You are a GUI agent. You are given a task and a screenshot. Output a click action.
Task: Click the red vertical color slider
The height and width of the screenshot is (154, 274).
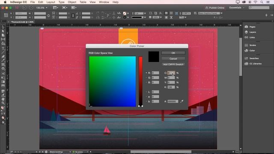[141, 81]
